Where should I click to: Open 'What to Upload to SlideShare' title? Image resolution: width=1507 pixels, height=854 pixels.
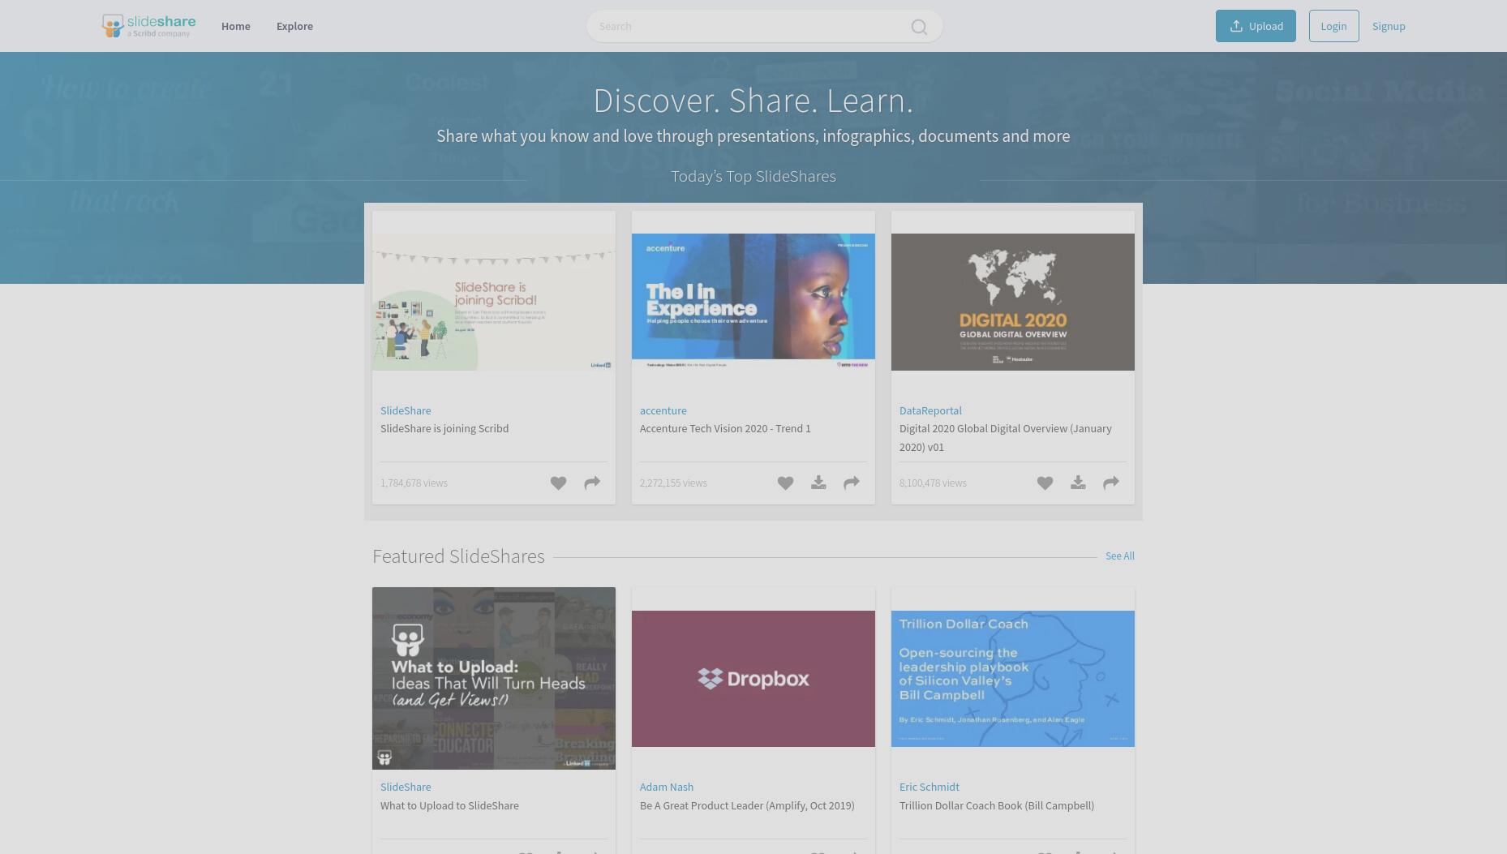coord(449,805)
